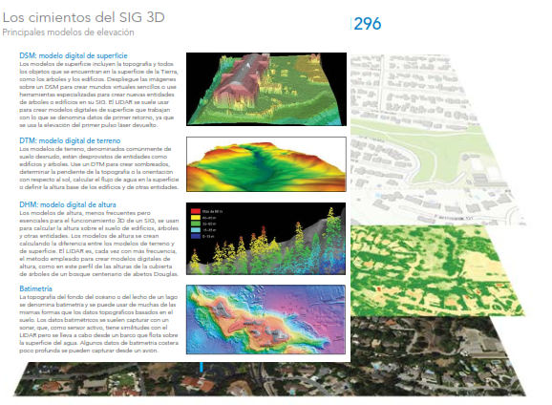Viewport: 552px width, 405px height.
Task: Select the DTM terrain valley image
Action: pos(266,164)
